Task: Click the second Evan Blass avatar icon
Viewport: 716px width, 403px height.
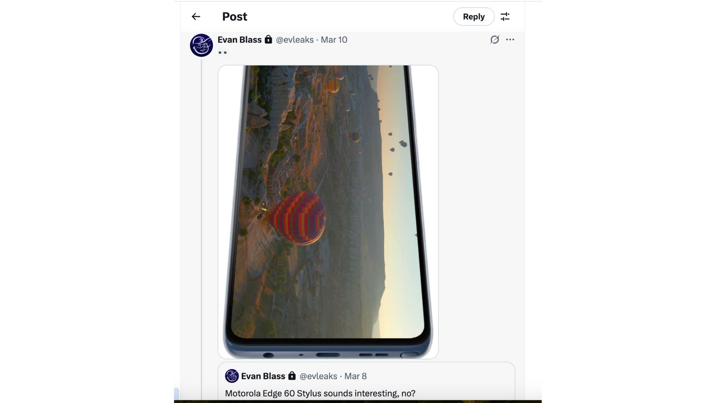Action: pos(232,375)
